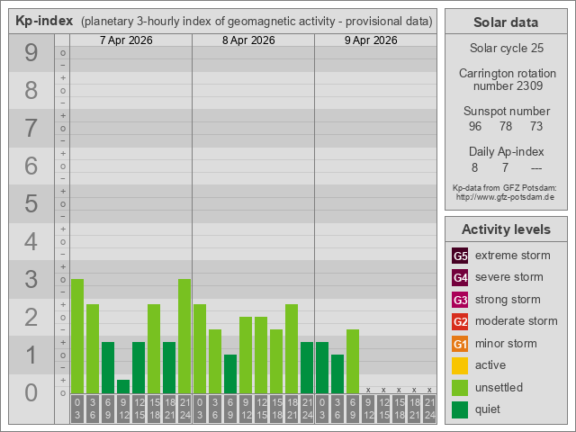Select the 9 Apr 2026 date header
Image resolution: width=576 pixels, height=432 pixels.
click(371, 40)
